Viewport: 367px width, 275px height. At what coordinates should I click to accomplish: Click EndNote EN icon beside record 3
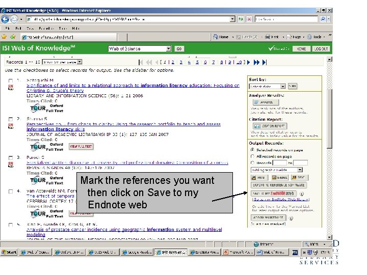(x=11, y=164)
